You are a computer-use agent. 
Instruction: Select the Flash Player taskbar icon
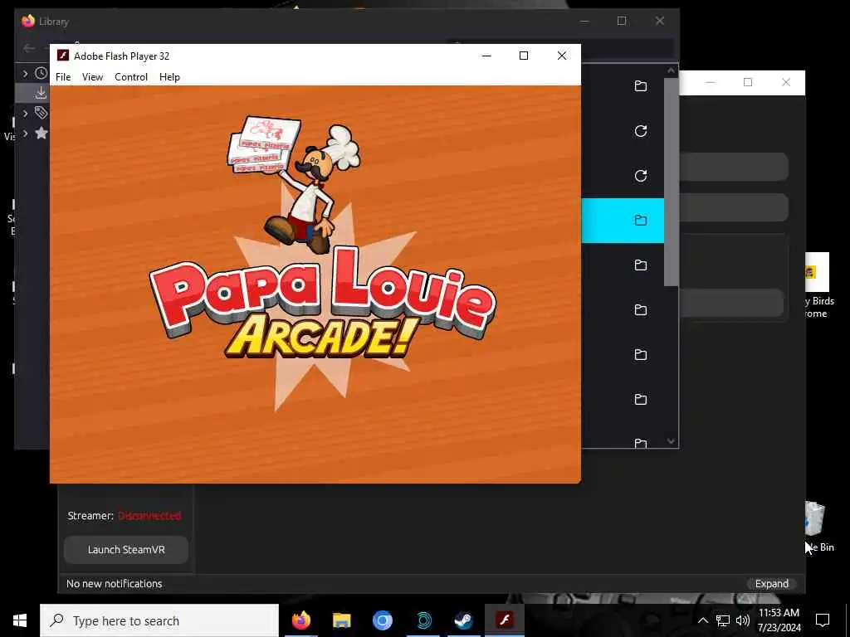505,620
